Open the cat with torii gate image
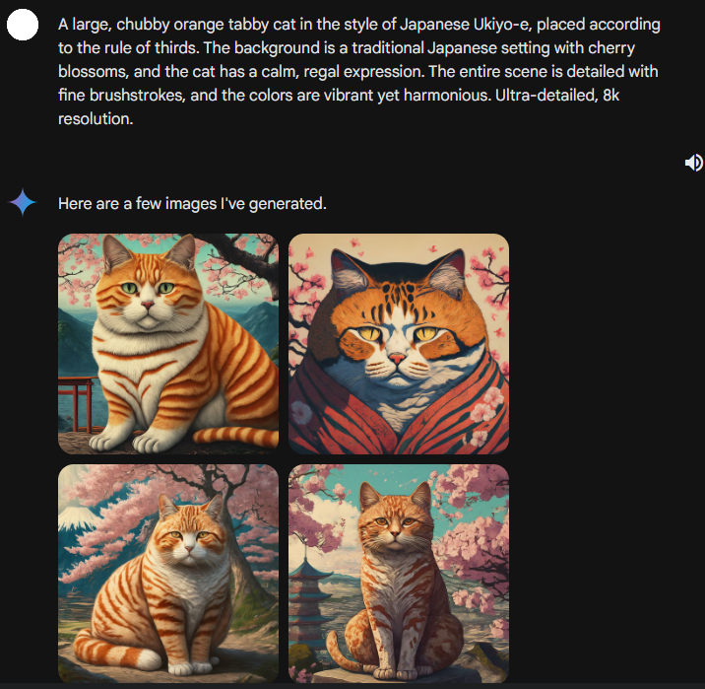The width and height of the screenshot is (705, 689). click(168, 343)
